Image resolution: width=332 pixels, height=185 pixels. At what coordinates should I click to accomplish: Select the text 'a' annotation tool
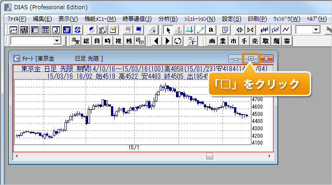click(x=211, y=30)
